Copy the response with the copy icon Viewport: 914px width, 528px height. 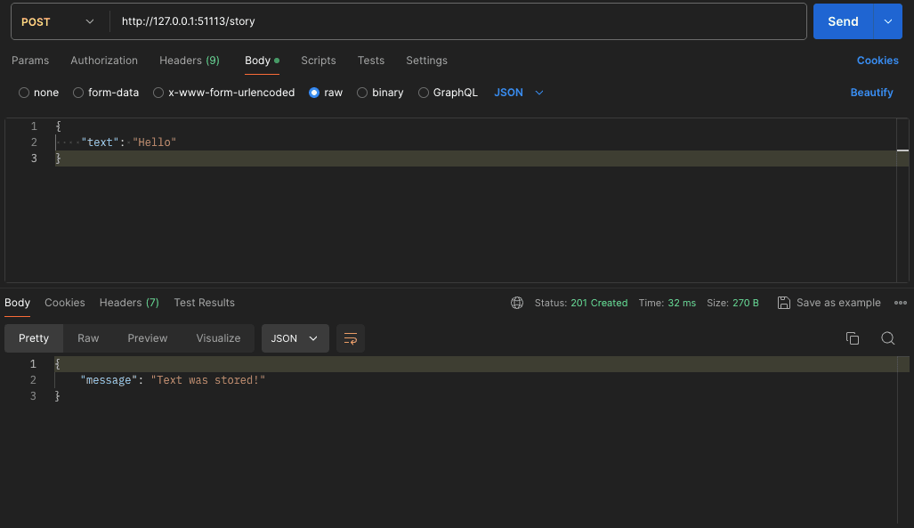tap(853, 338)
